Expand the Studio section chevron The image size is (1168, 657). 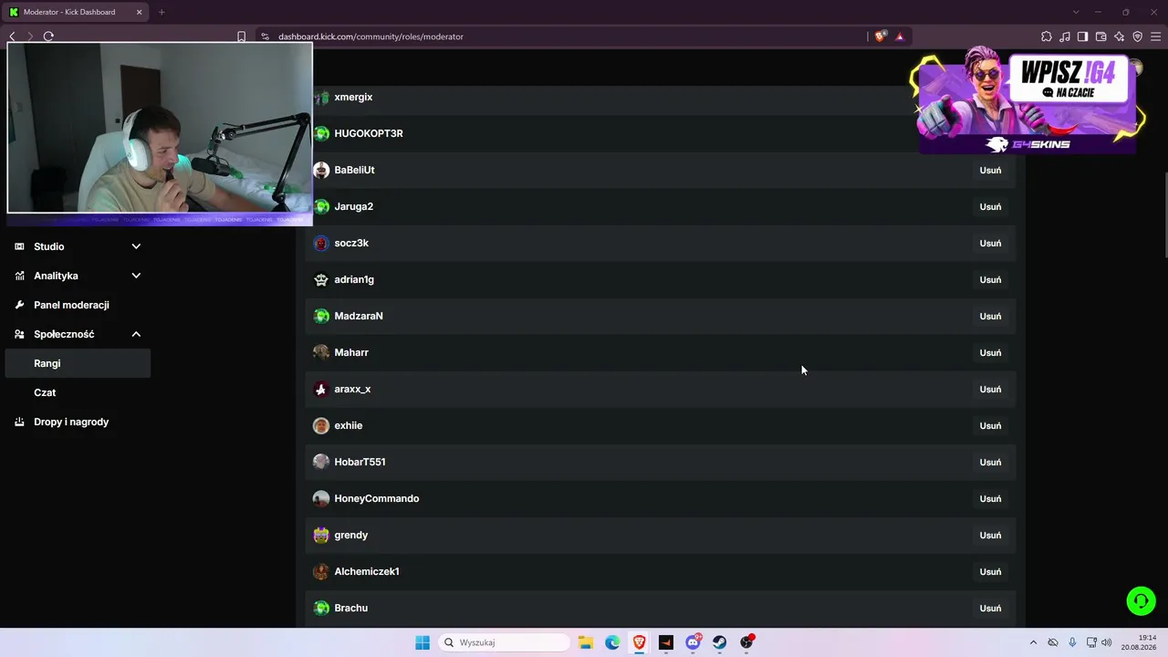point(136,246)
